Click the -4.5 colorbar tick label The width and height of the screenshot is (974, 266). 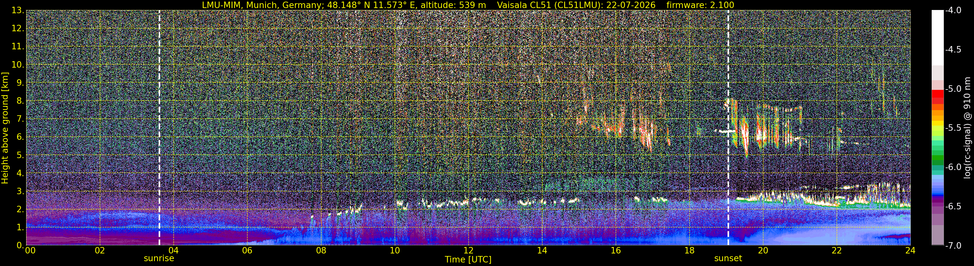[953, 49]
